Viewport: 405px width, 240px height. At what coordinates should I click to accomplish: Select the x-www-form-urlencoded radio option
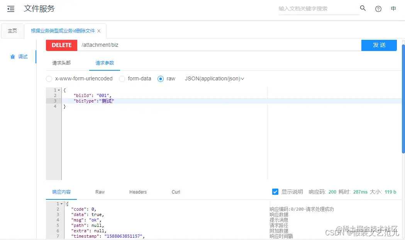[49, 78]
